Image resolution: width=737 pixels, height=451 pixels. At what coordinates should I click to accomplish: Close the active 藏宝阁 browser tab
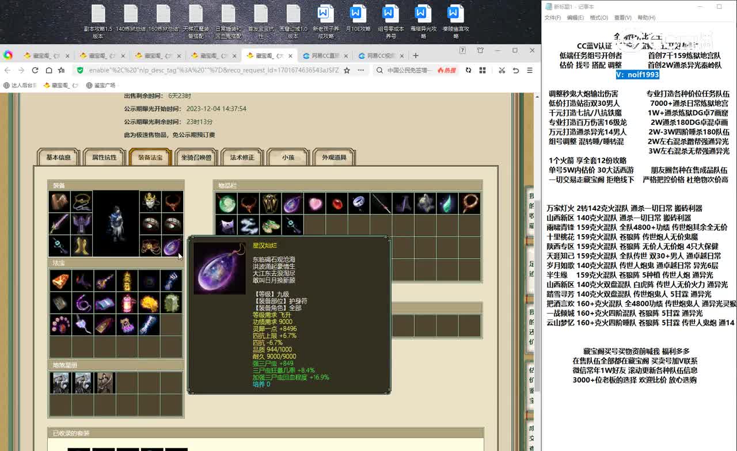(290, 56)
